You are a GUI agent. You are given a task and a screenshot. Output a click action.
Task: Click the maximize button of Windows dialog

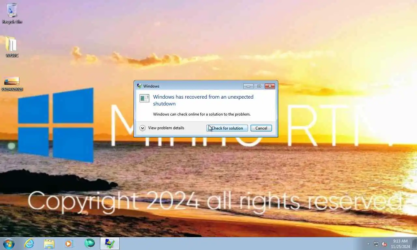[259, 86]
